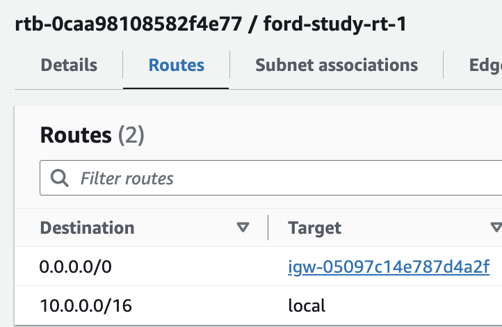
Task: Click the Routes section heading
Action: pos(76,135)
